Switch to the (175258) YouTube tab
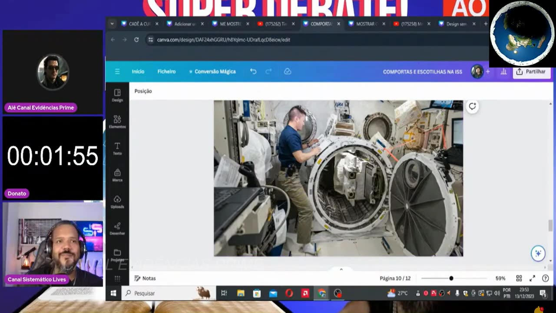The height and width of the screenshot is (313, 556). [411, 24]
